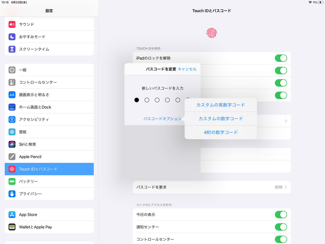This screenshot has width=325, height=244.
Task: Open App Store settings row
Action: [49, 215]
